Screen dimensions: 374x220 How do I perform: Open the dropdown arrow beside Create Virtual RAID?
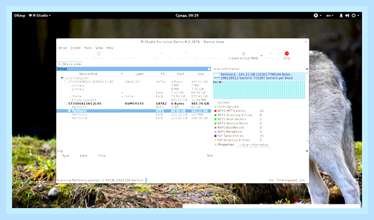coord(261,56)
